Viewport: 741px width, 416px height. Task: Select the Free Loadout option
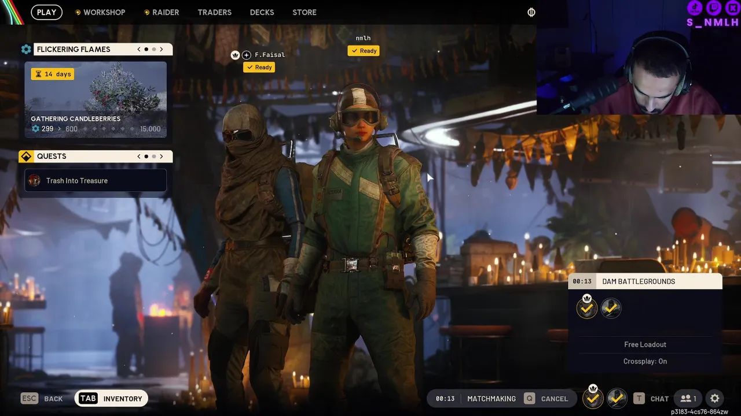(x=645, y=344)
